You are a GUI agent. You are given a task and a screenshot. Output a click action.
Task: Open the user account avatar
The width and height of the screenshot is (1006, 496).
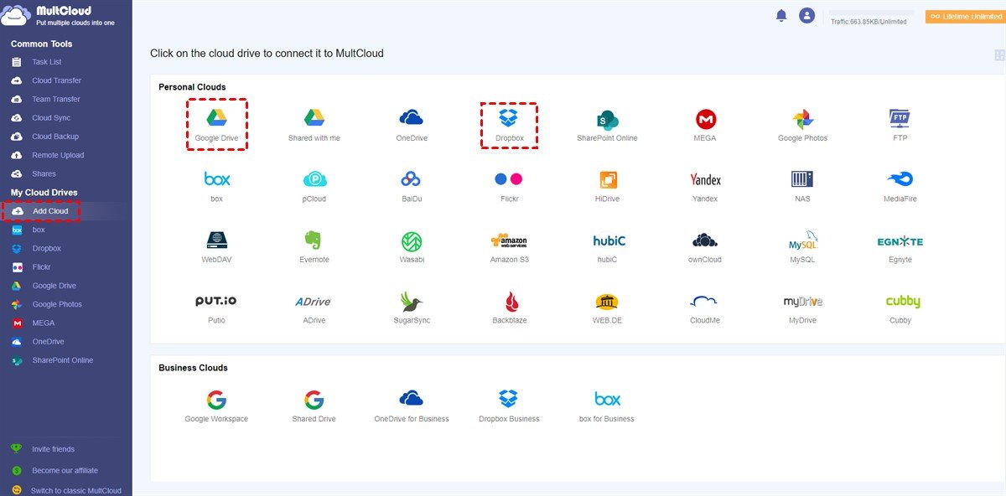click(806, 15)
